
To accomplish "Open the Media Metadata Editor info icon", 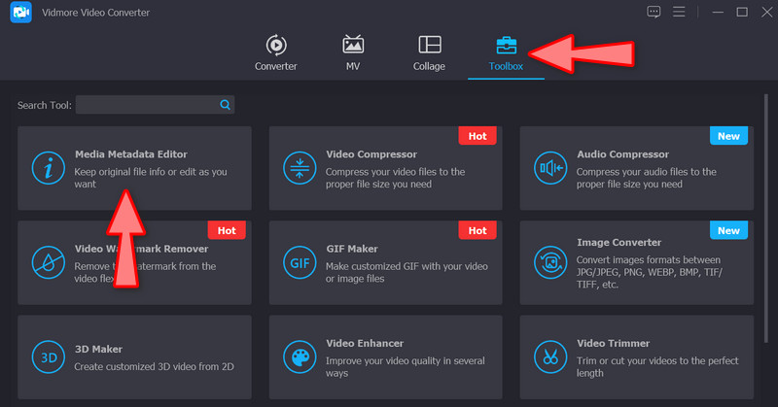I will (47, 168).
